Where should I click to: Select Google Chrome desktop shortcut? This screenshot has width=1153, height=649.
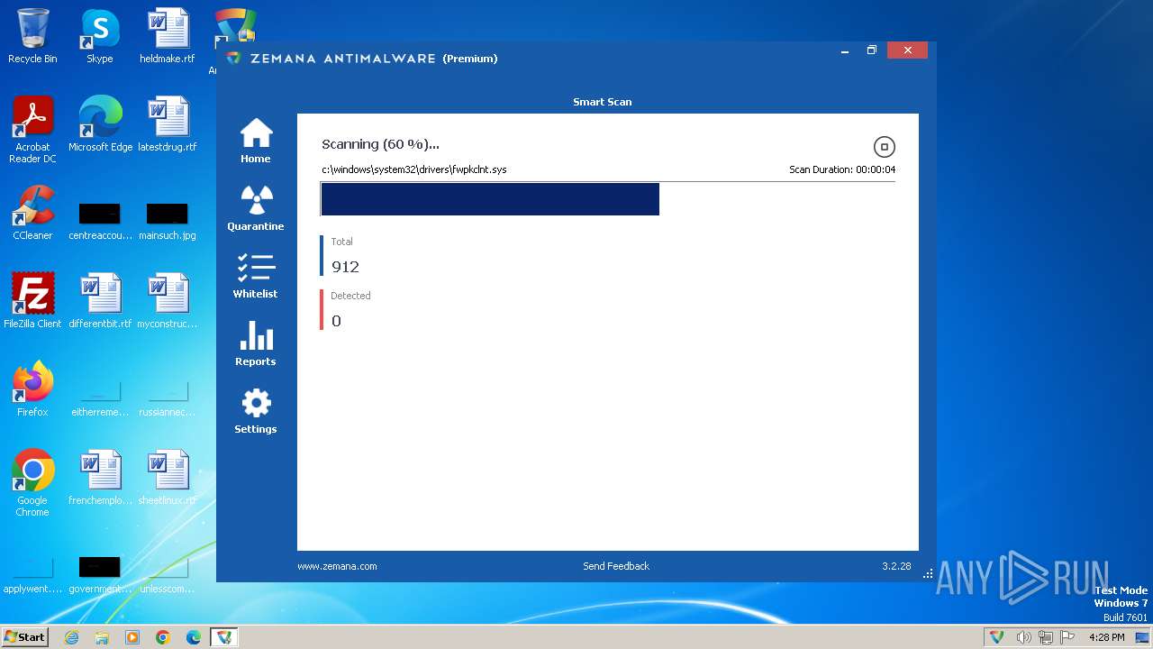(x=32, y=483)
